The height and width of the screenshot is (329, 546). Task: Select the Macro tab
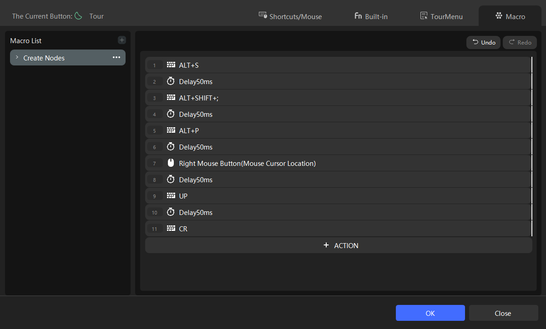coord(510,16)
